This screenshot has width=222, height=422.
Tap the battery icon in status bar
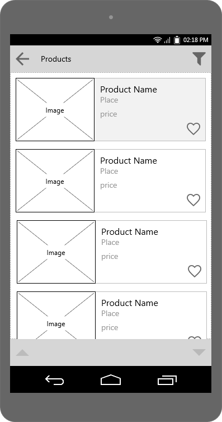click(177, 40)
